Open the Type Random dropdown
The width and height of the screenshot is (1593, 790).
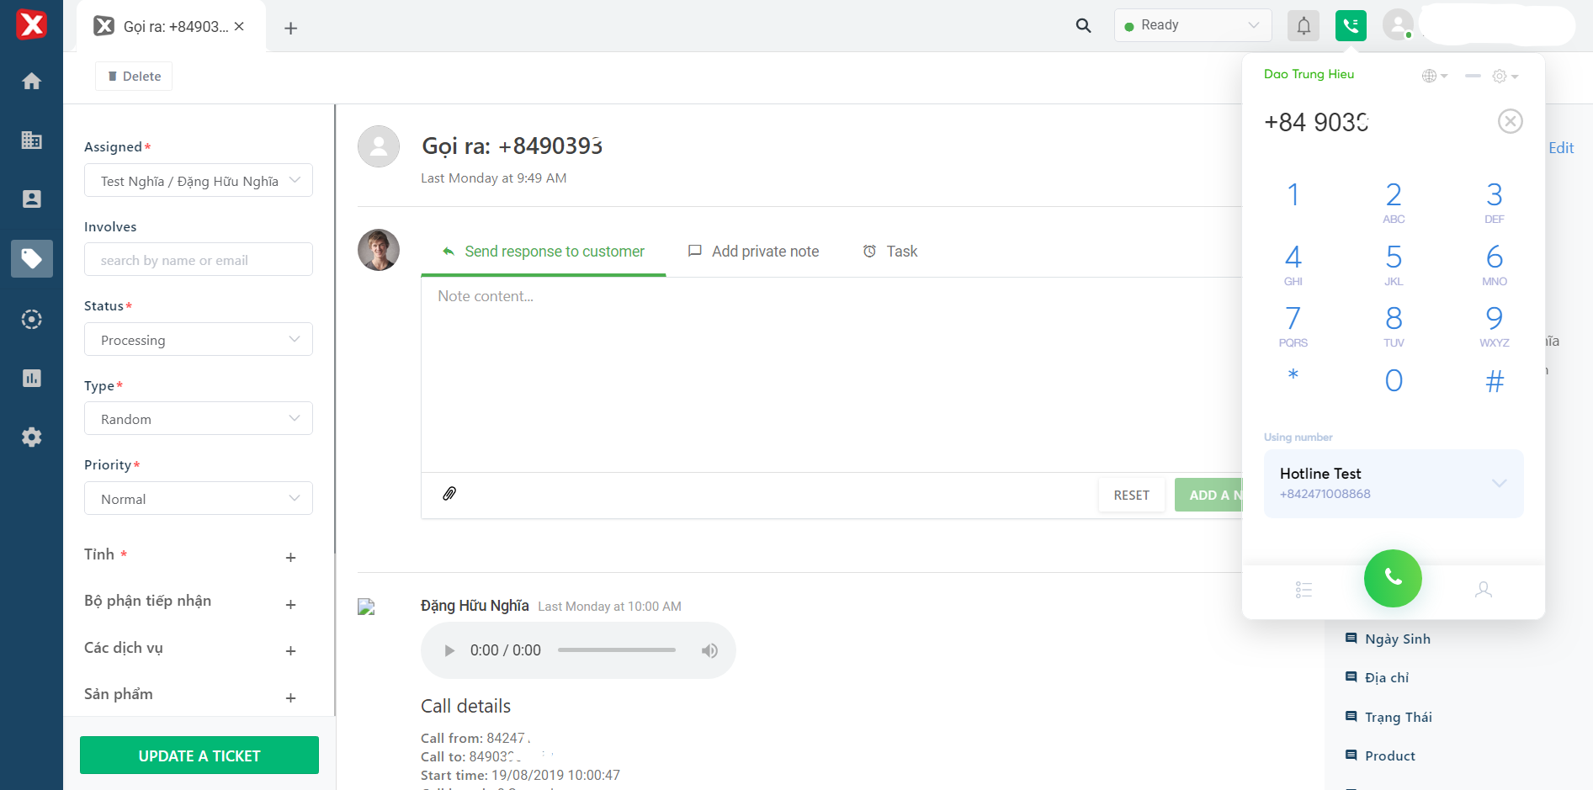(199, 419)
